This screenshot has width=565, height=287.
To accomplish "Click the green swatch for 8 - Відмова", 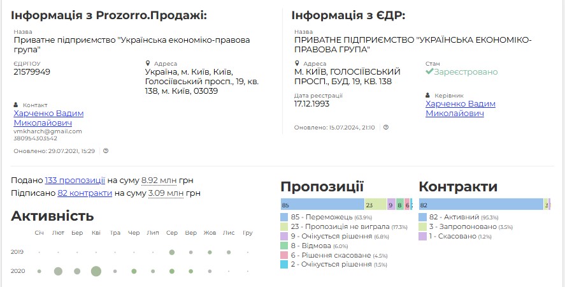I will pyautogui.click(x=284, y=246).
